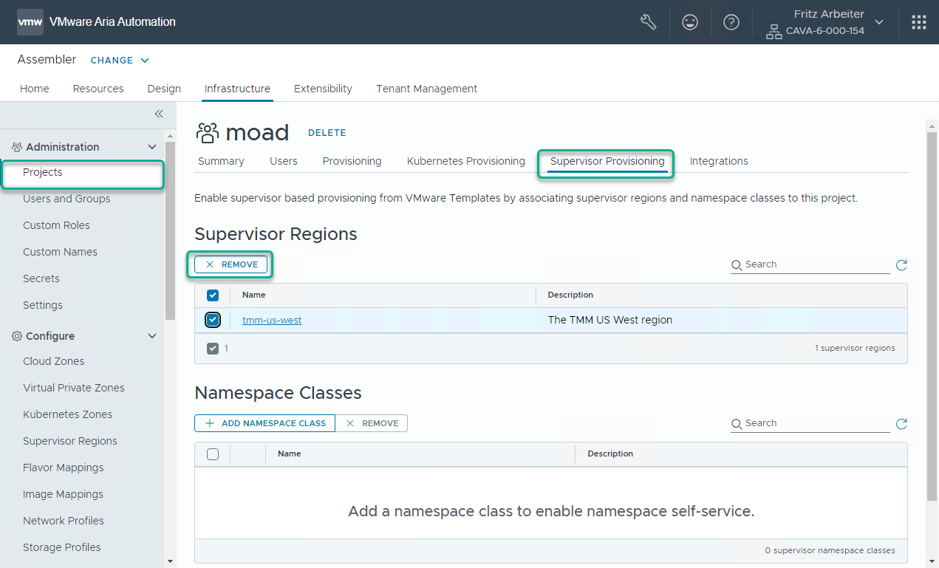
Task: Toggle select-all checkbox in Supervisor Regions header
Action: click(x=213, y=295)
